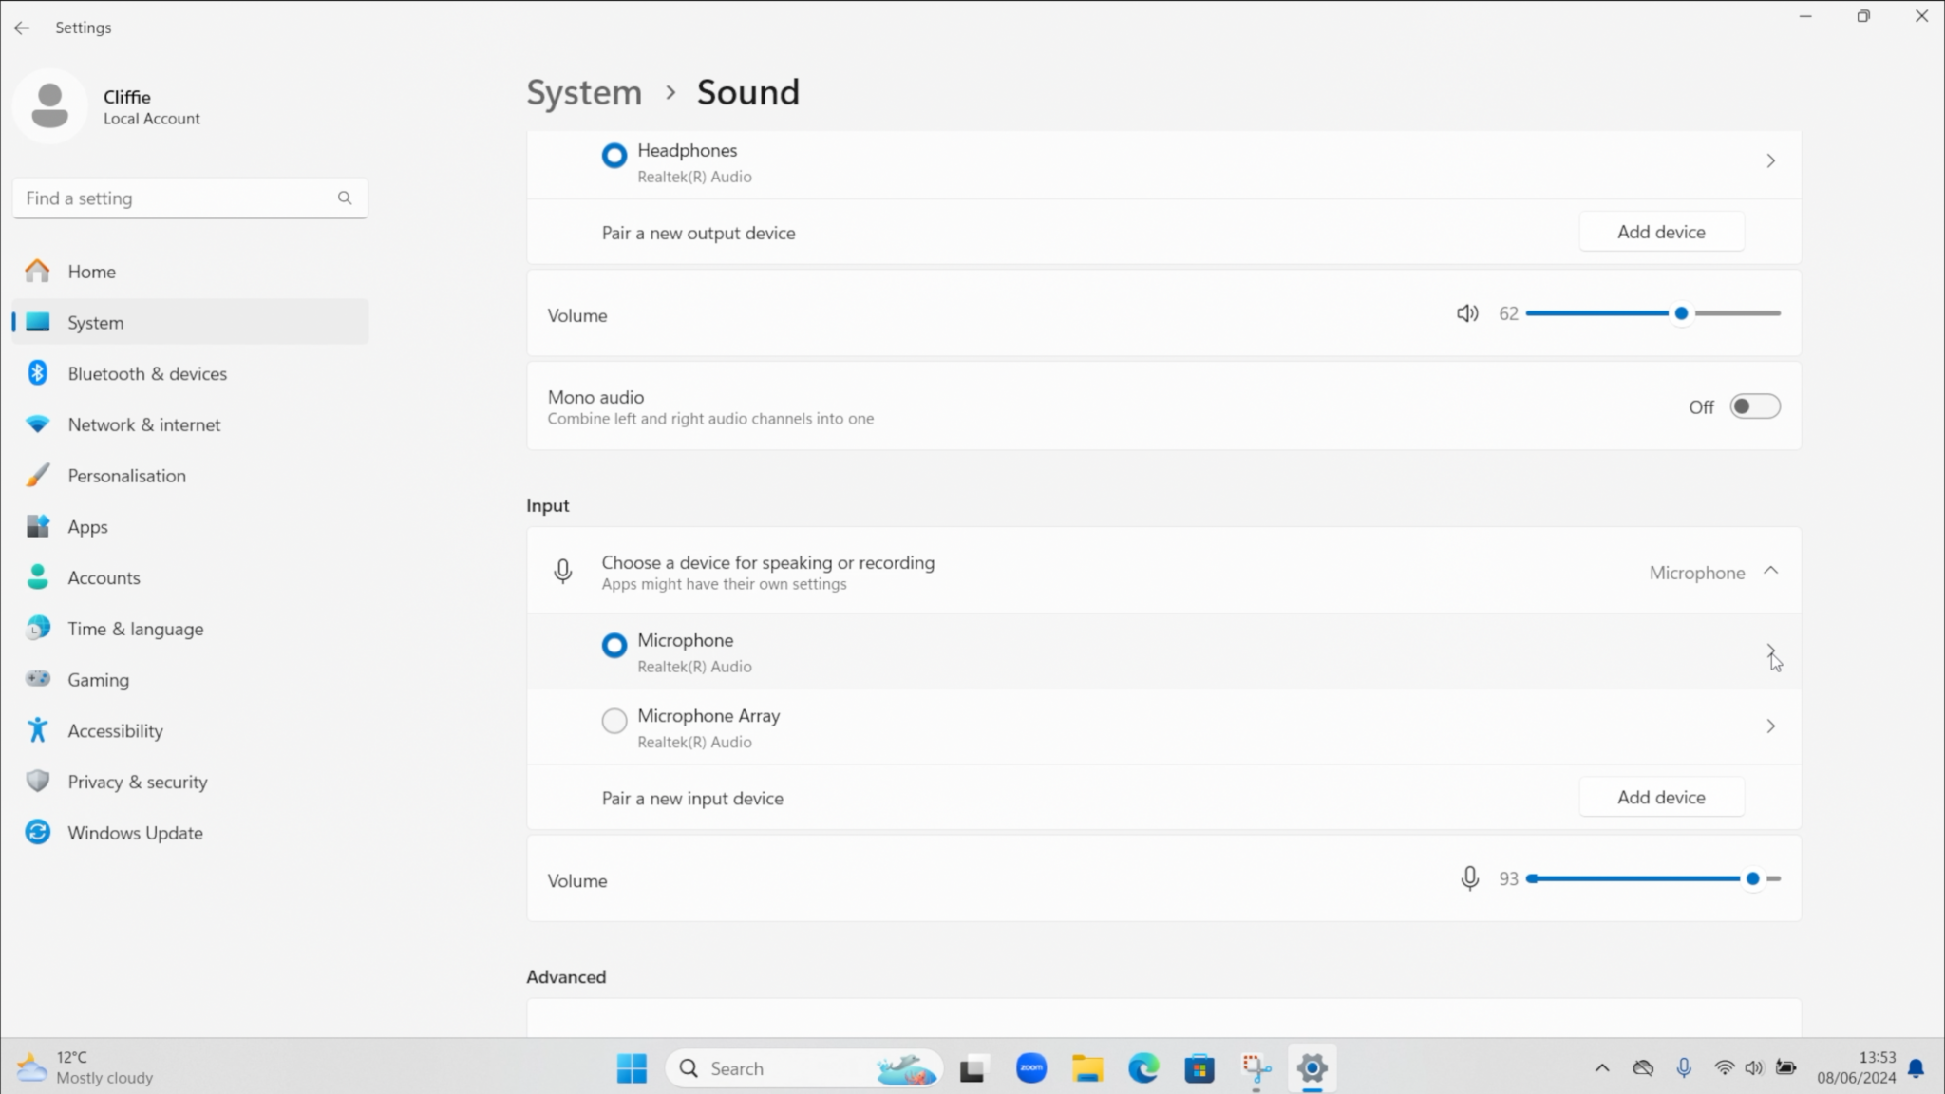The width and height of the screenshot is (1945, 1094).
Task: Select Accounts in the sidebar
Action: pos(104,576)
